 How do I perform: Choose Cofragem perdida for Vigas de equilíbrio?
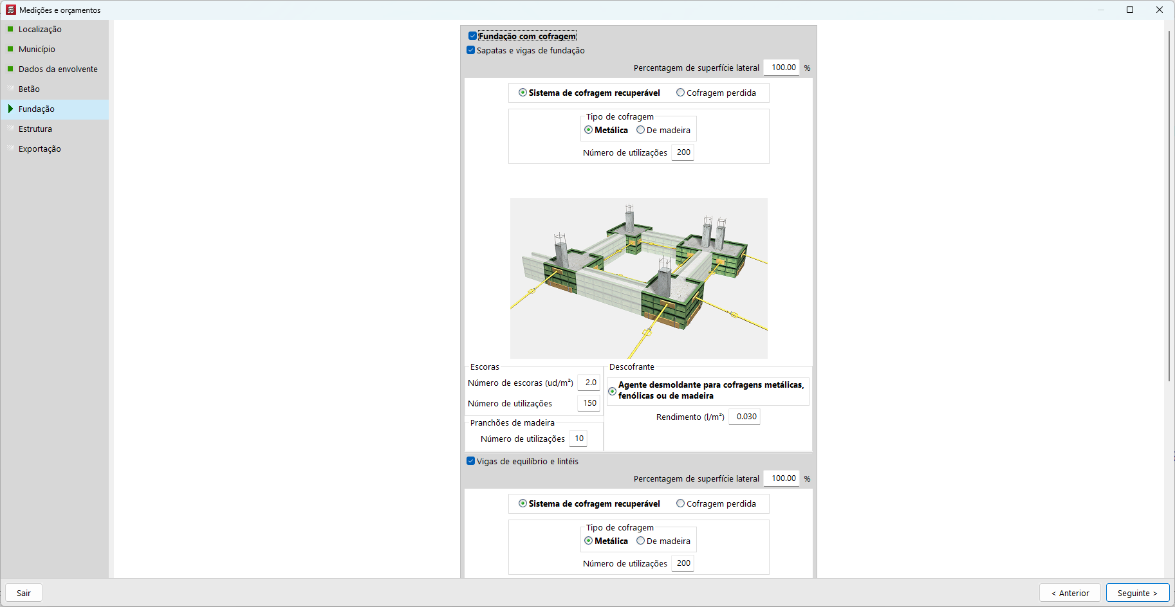click(680, 503)
